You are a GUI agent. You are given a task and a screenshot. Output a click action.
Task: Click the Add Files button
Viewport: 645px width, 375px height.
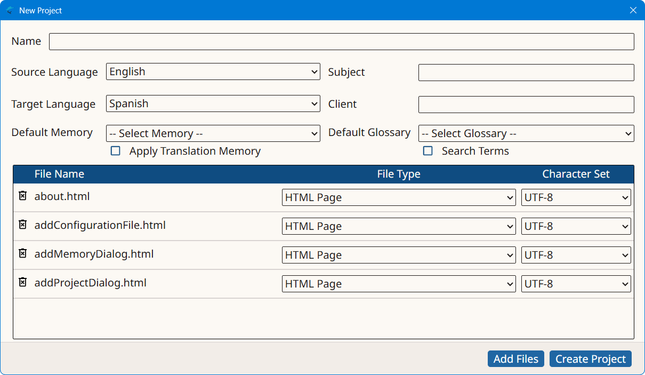515,358
